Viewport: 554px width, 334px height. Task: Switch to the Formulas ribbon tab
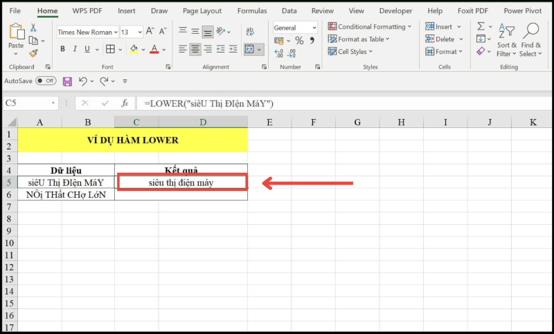pos(251,11)
